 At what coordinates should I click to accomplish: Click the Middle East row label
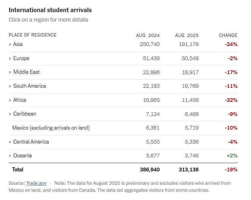(x=27, y=72)
